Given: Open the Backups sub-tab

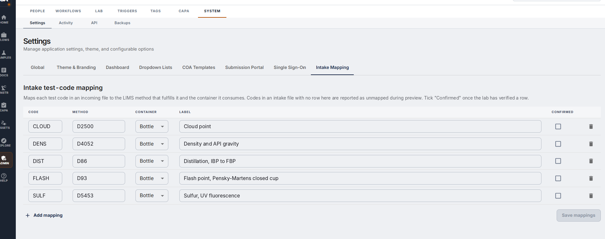Looking at the screenshot, I should click(x=122, y=23).
